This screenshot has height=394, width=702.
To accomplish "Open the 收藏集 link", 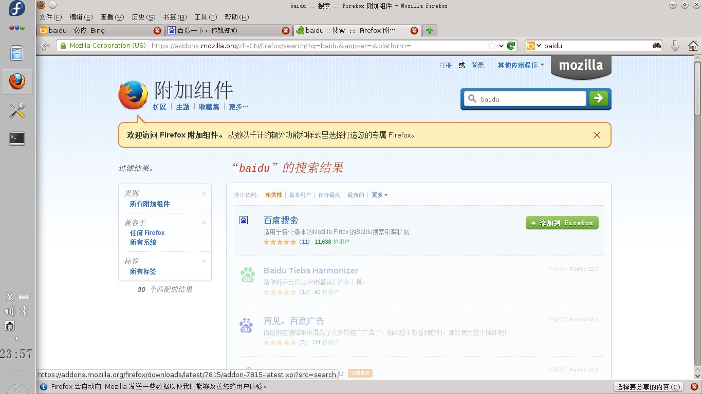I will [209, 107].
